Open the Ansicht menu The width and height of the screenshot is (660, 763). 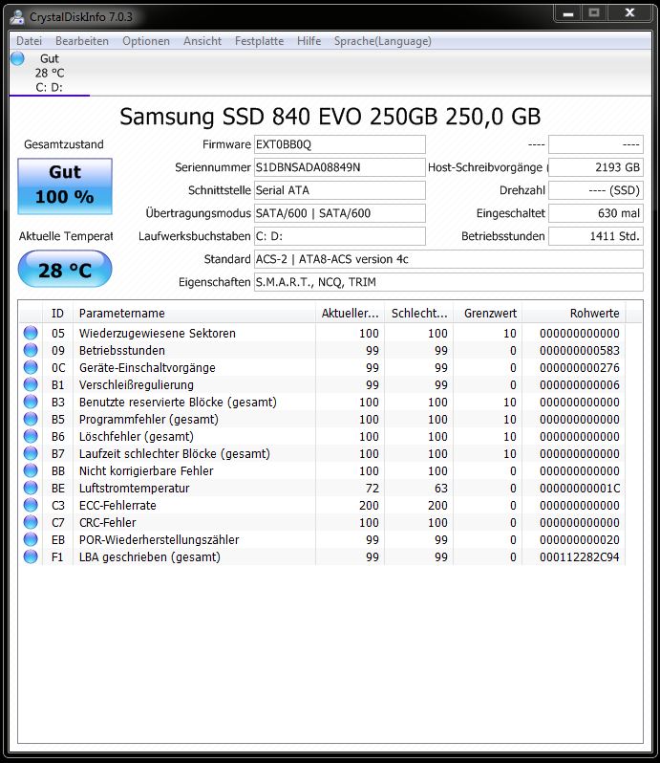coord(202,41)
